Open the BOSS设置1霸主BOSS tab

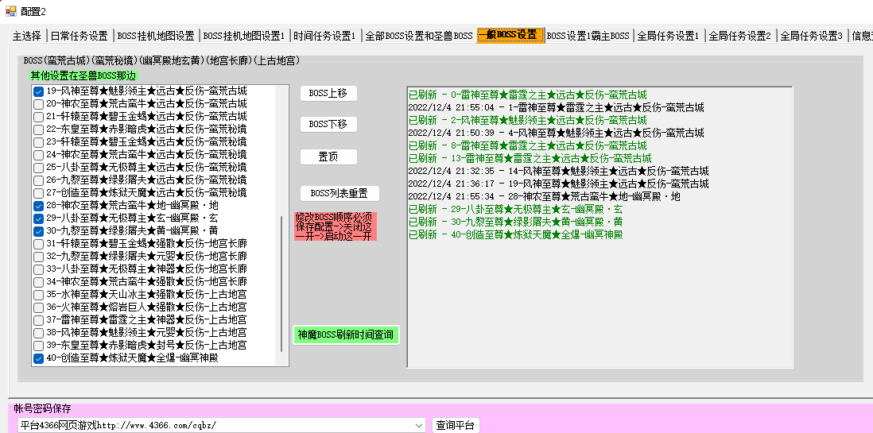[588, 37]
